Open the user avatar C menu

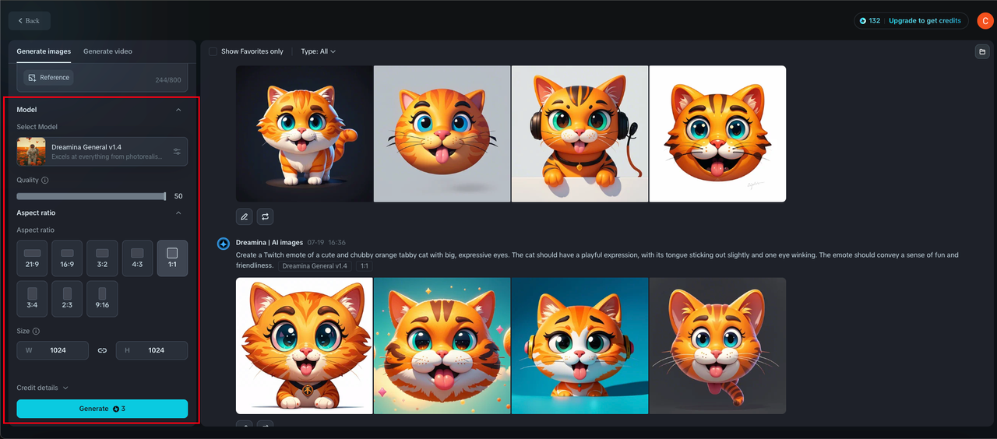click(x=985, y=21)
